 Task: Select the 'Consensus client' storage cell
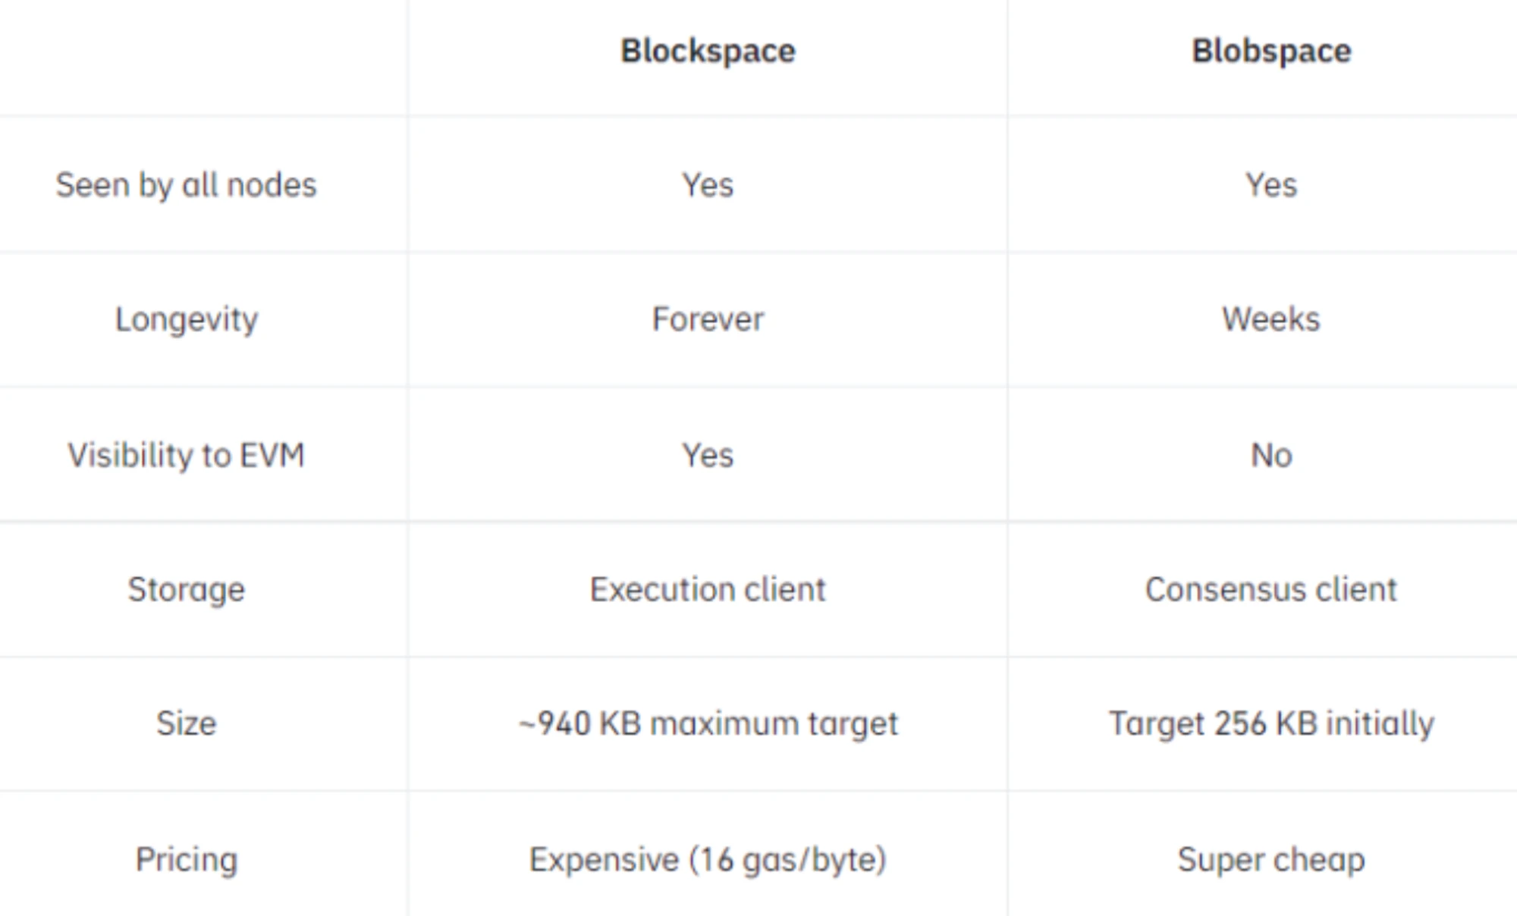1271,589
